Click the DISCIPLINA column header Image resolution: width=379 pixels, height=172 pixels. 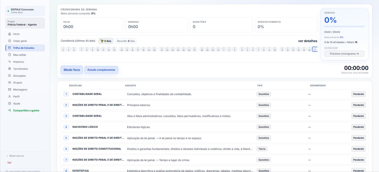(75, 86)
